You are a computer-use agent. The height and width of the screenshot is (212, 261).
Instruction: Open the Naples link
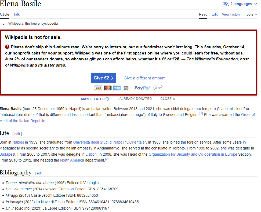click(x=18, y=142)
